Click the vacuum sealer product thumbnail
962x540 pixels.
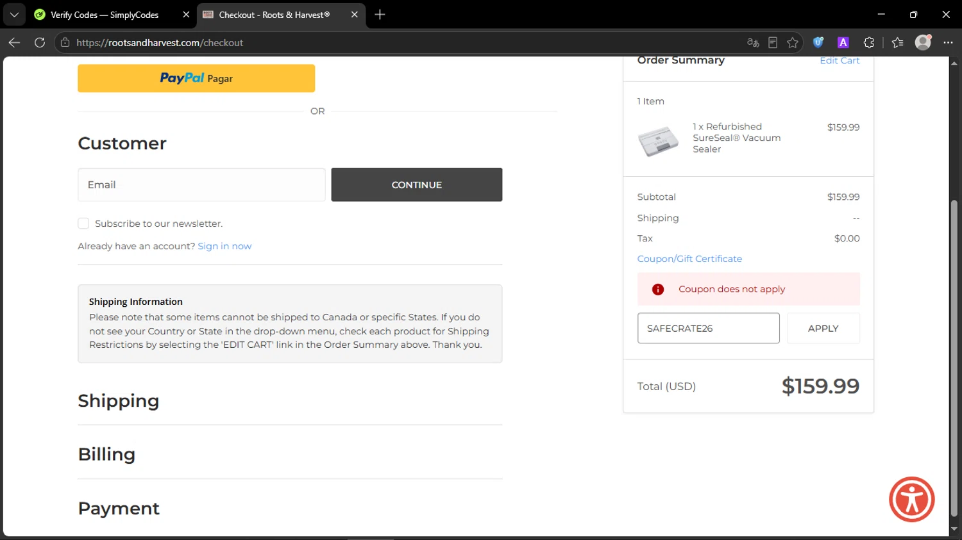658,140
